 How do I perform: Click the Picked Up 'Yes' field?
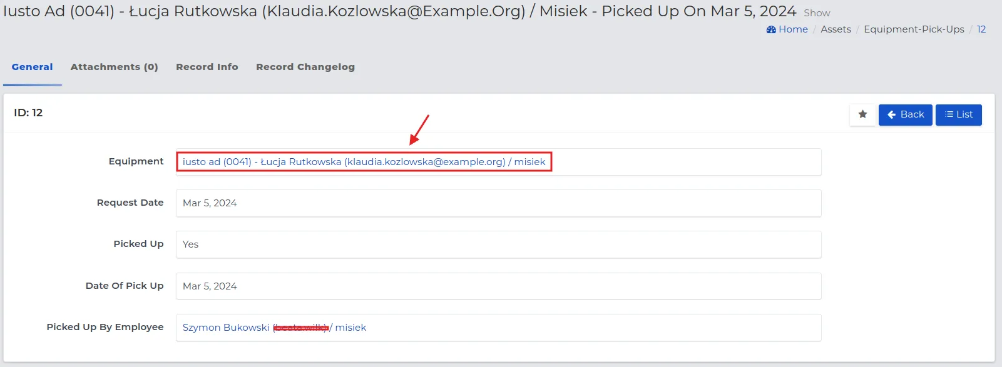point(190,244)
